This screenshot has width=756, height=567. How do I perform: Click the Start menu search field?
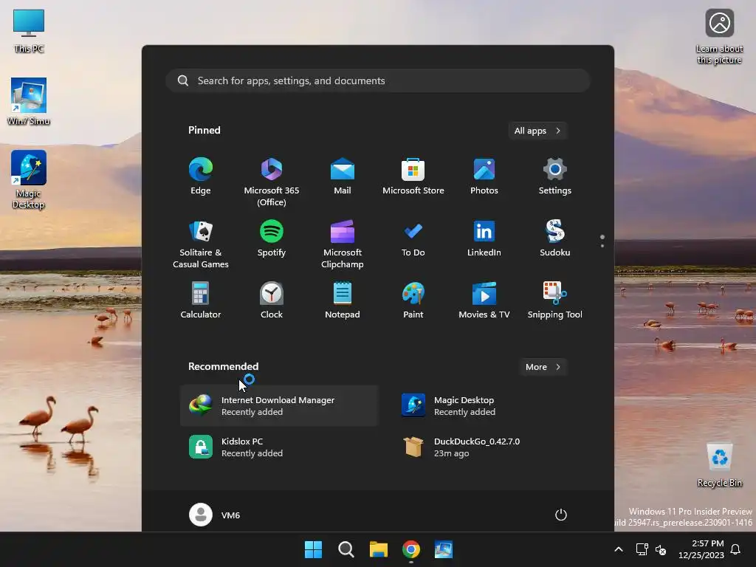[378, 80]
